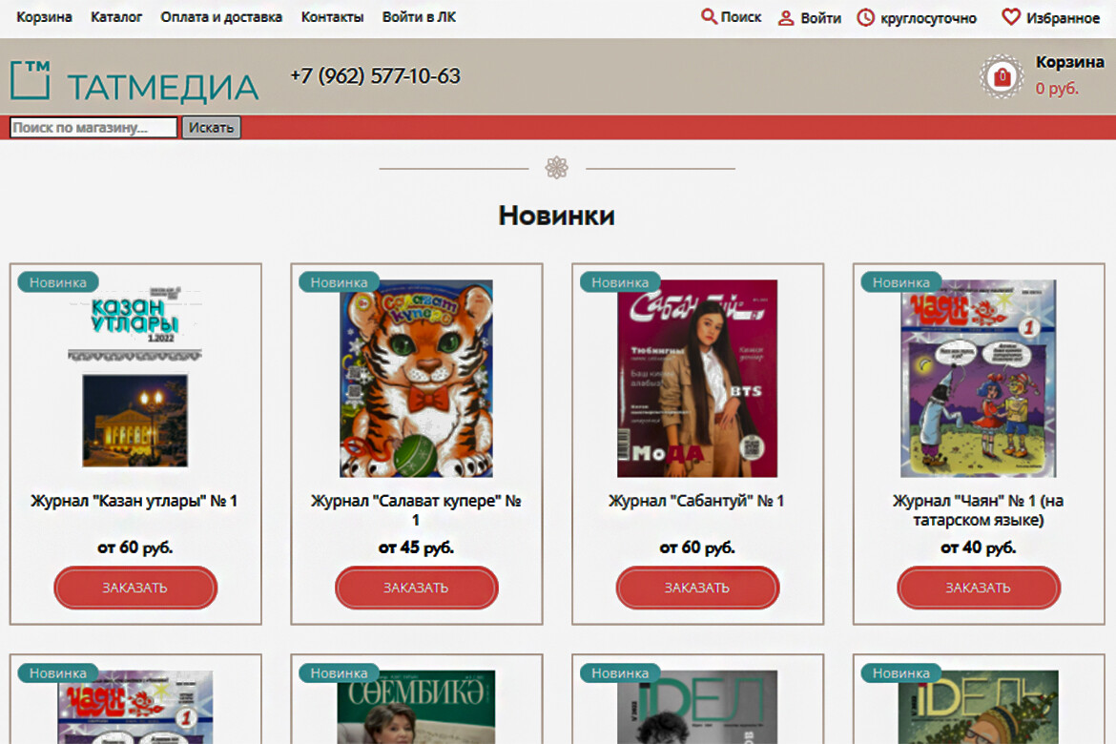Click the Войти в ЛК link
The height and width of the screenshot is (744, 1116).
[419, 17]
